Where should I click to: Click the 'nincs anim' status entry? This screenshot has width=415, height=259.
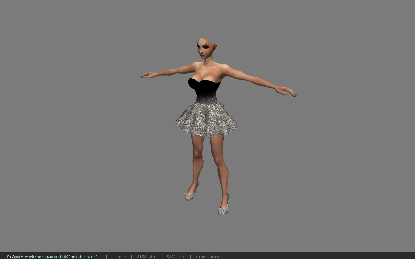207,257
